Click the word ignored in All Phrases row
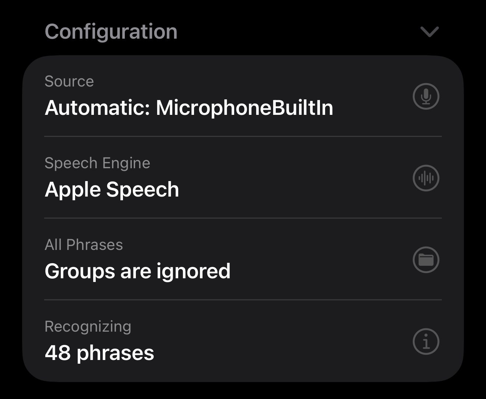The width and height of the screenshot is (486, 399). pyautogui.click(x=193, y=271)
